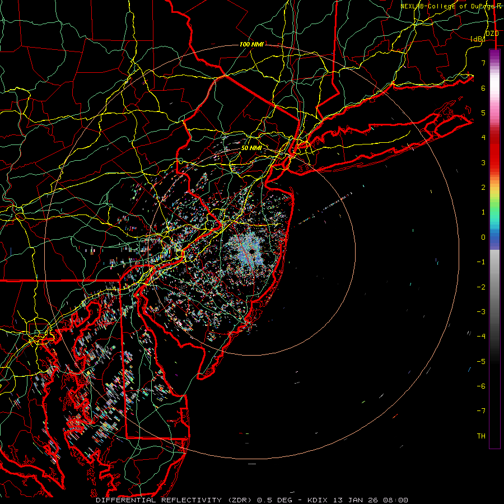Click the "100 NMI" range ring label
This screenshot has width=504, height=504.
(251, 44)
